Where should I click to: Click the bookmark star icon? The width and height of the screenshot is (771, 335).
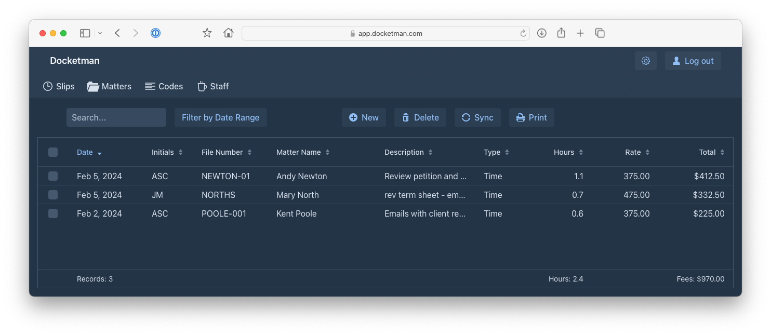pyautogui.click(x=207, y=33)
